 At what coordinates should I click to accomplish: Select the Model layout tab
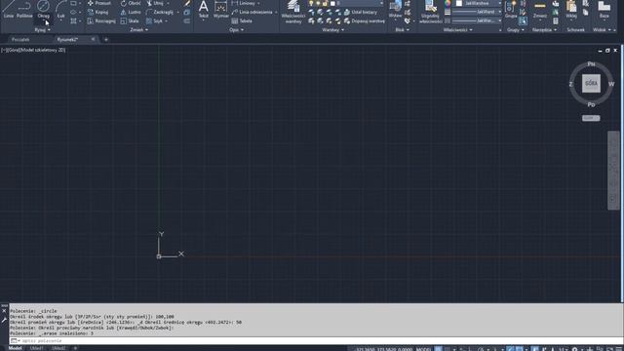[16, 349]
